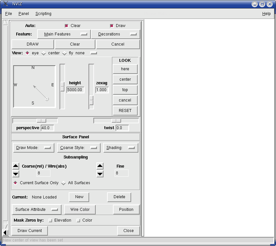Open the Scripting menu

coord(43,14)
